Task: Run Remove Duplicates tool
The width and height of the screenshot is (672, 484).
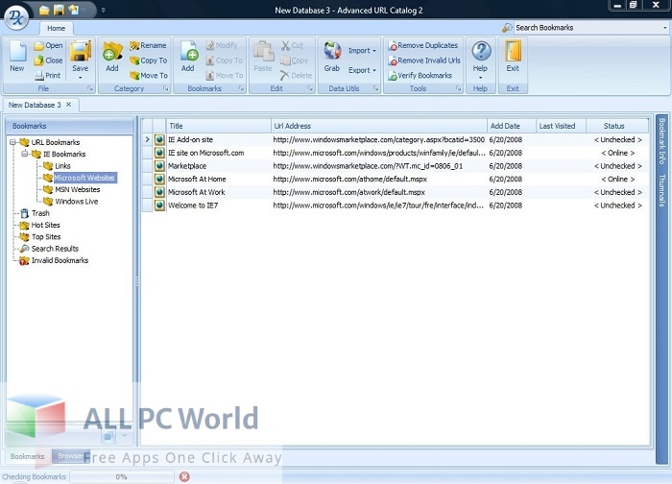Action: click(x=423, y=45)
